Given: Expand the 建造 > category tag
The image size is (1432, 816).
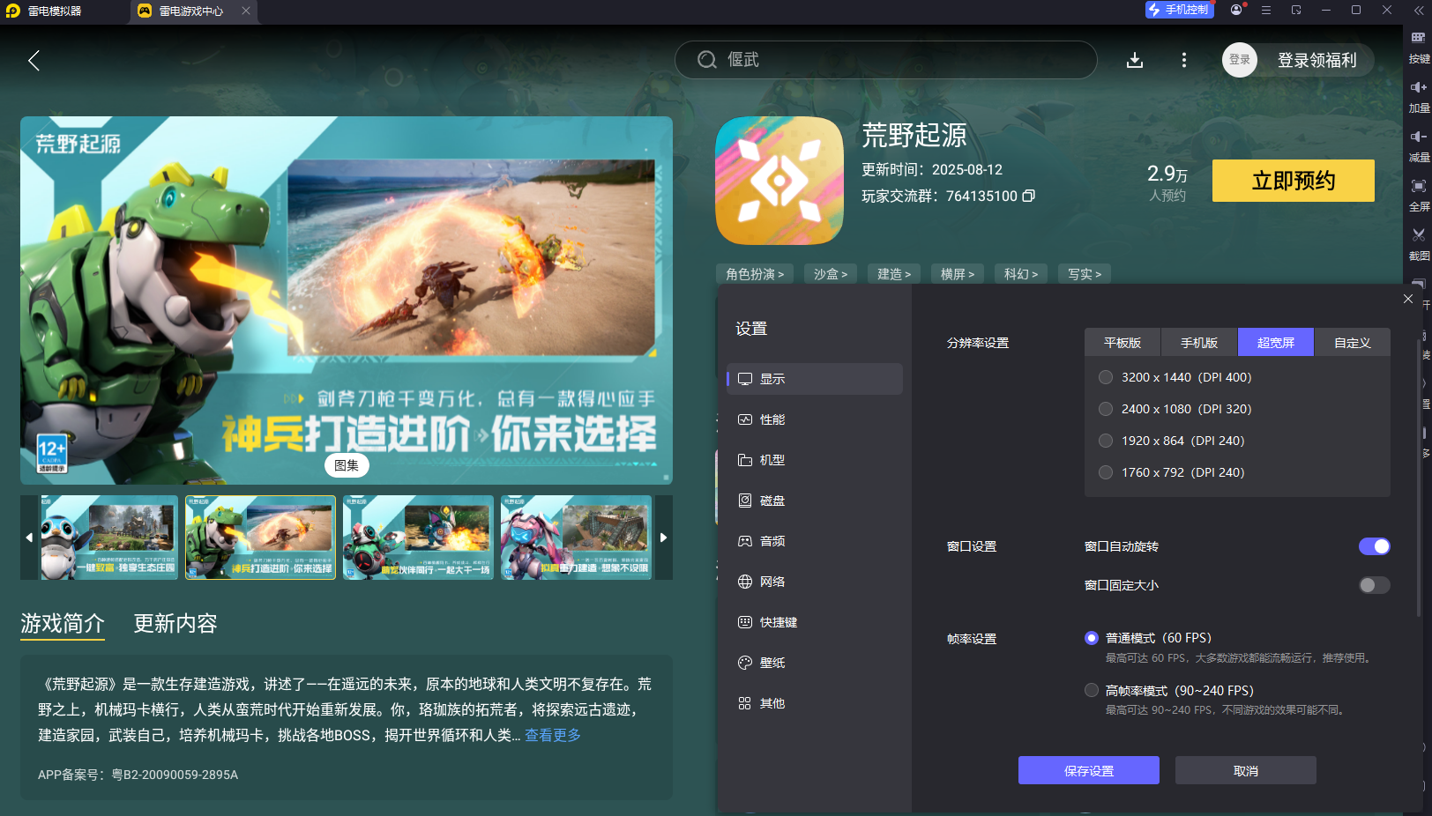Looking at the screenshot, I should click(894, 274).
